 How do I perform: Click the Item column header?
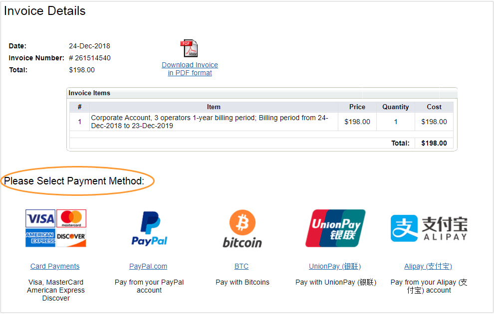(214, 107)
